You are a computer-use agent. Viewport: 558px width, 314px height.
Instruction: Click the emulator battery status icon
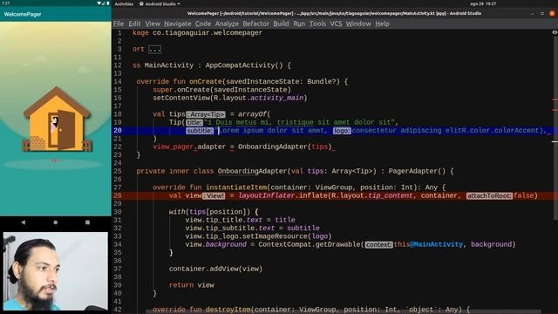point(108,3)
